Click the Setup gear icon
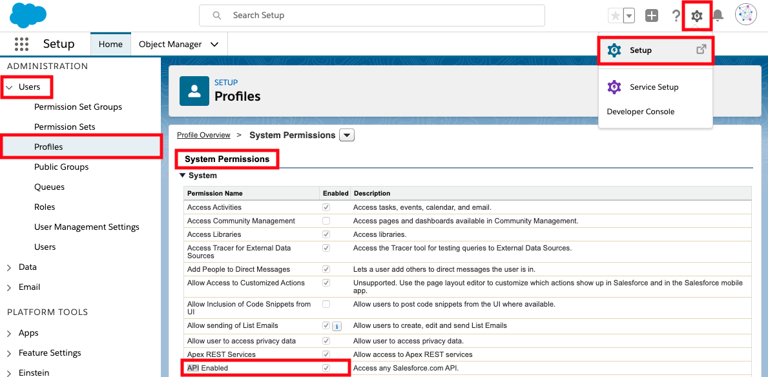Image resolution: width=768 pixels, height=377 pixels. click(697, 15)
